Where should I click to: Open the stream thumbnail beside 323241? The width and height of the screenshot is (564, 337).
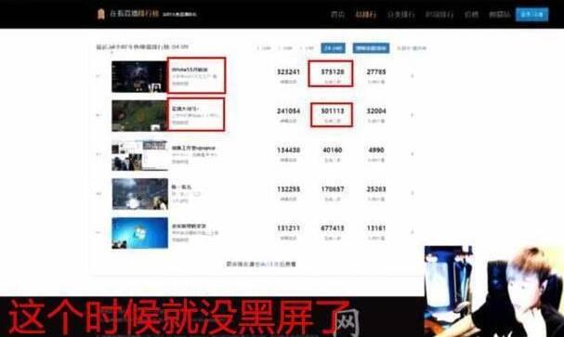pyautogui.click(x=139, y=76)
